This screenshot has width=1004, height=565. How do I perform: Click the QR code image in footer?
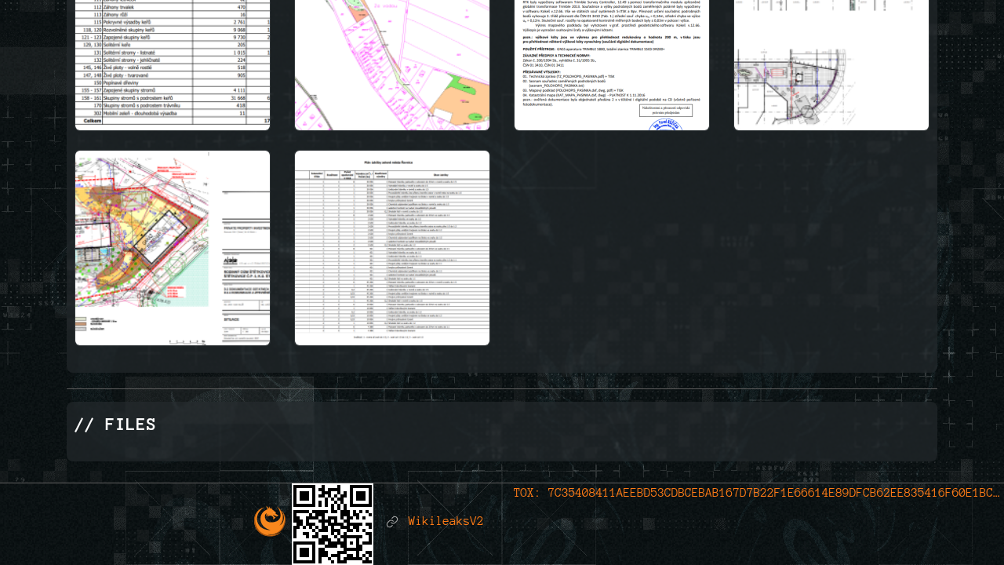tap(333, 523)
